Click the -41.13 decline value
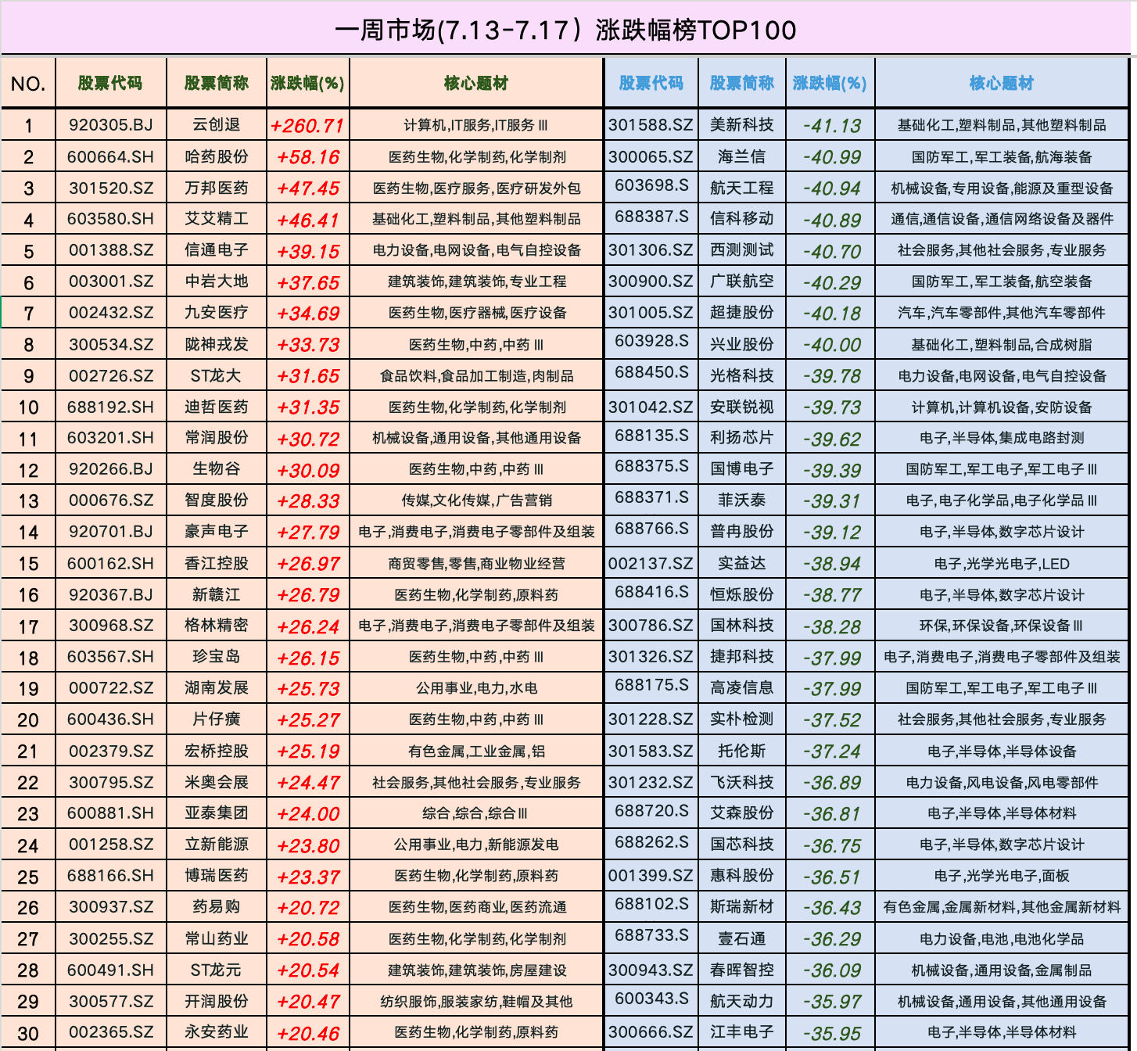The image size is (1137, 1051). pos(832,126)
